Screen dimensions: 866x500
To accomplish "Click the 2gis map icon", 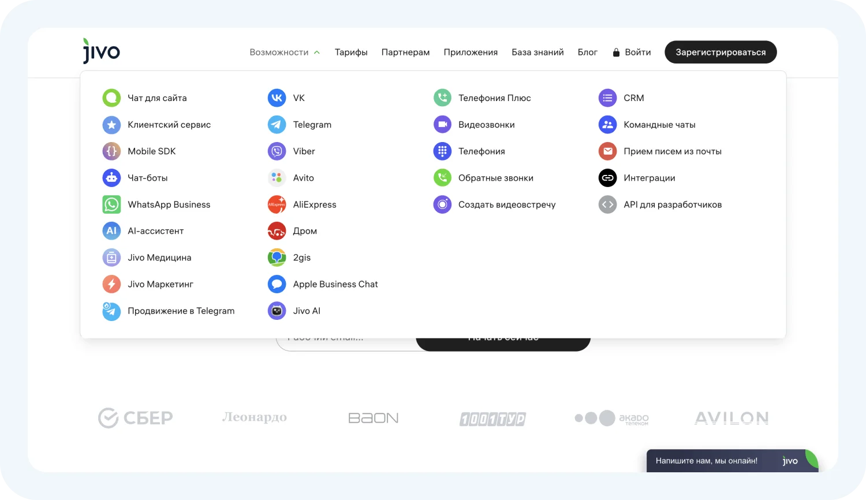I will pyautogui.click(x=277, y=258).
